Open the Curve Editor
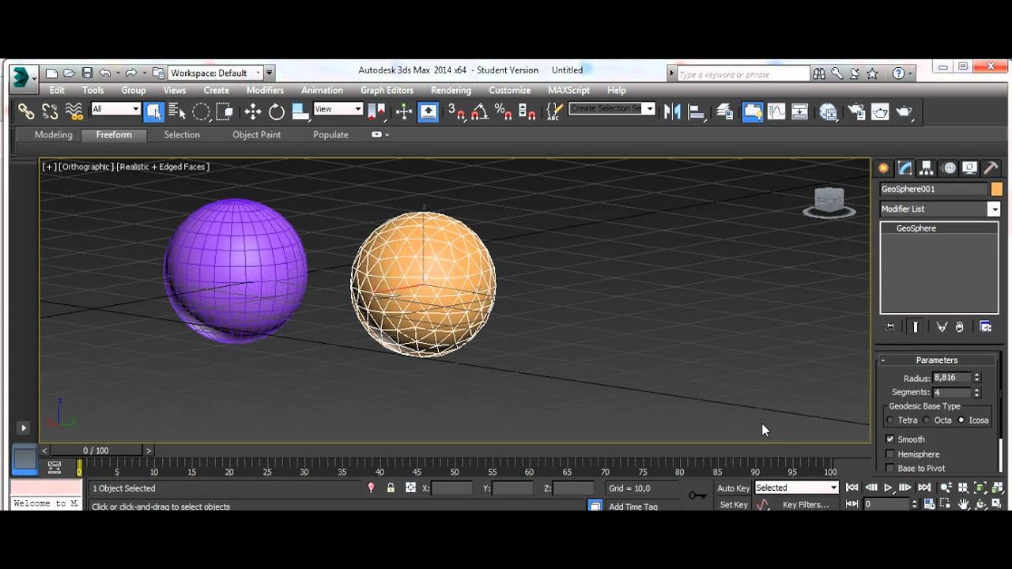 [x=776, y=111]
